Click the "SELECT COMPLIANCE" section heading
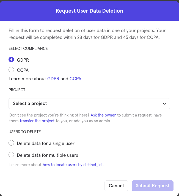This screenshot has height=196, width=179. point(28,49)
